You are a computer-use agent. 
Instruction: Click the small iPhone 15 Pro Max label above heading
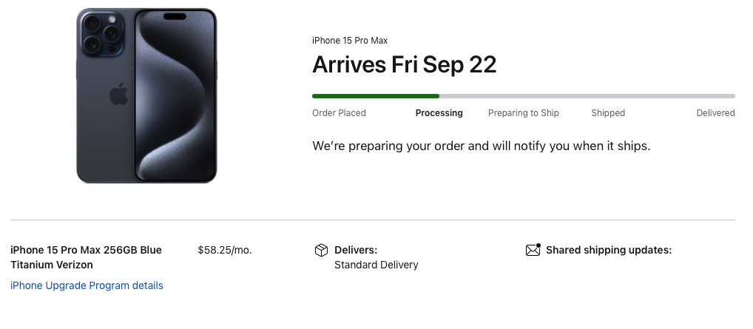tap(350, 41)
